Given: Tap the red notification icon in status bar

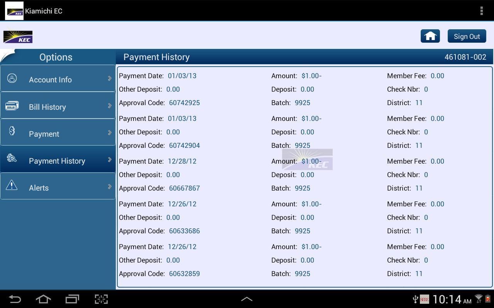Looking at the screenshot, I should tap(425, 299).
